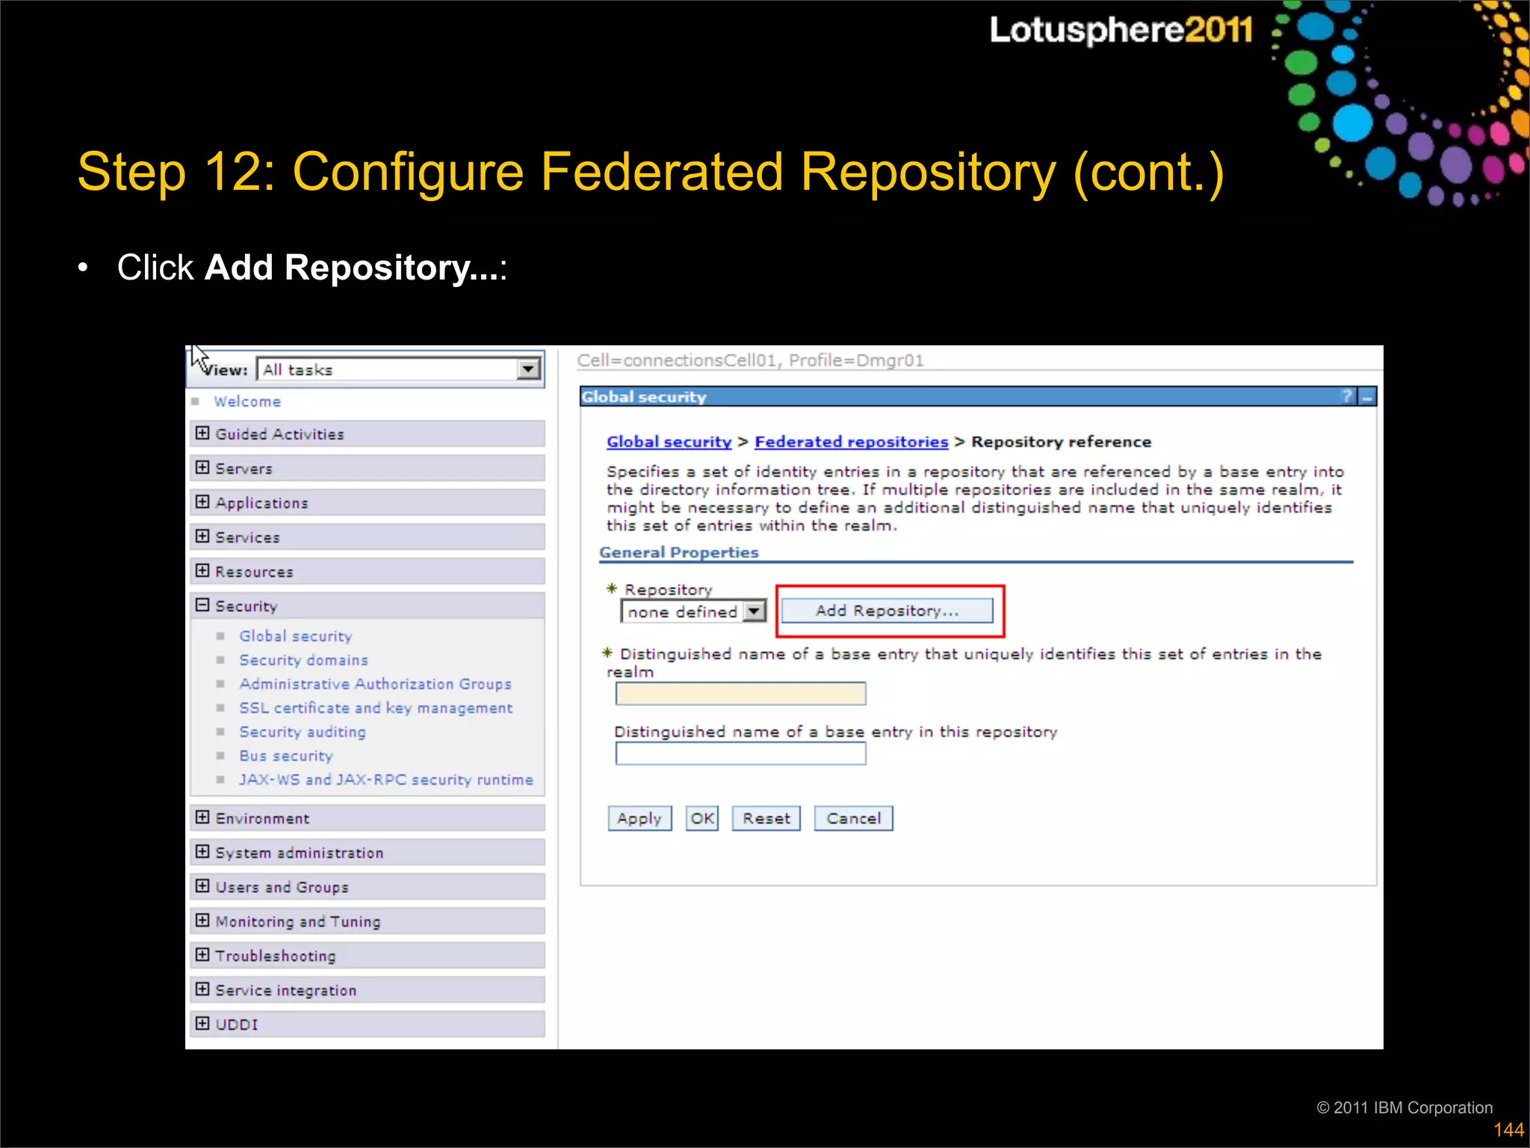This screenshot has height=1148, width=1530.
Task: Expand the Guided Activities section
Action: click(202, 433)
